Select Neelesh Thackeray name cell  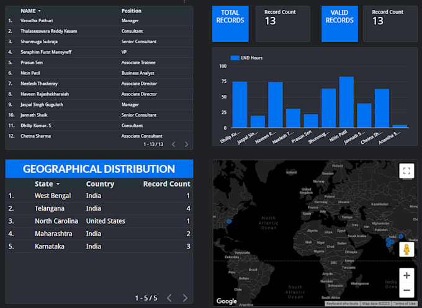pyautogui.click(x=39, y=84)
